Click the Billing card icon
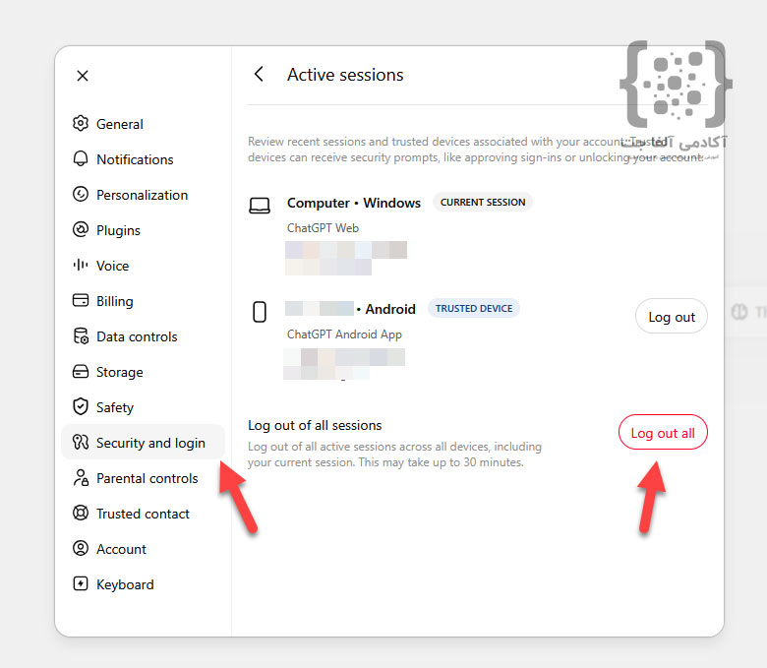 tap(81, 300)
